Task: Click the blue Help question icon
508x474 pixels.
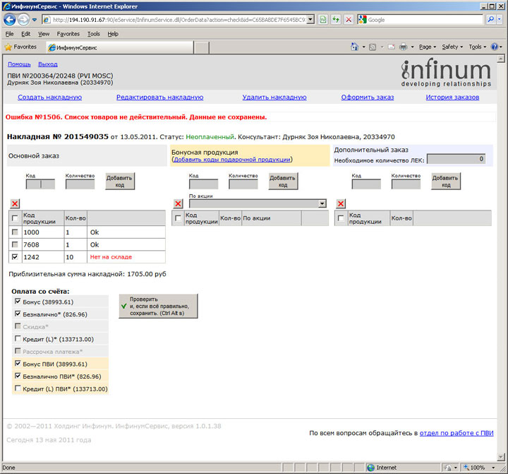Action: pos(495,47)
